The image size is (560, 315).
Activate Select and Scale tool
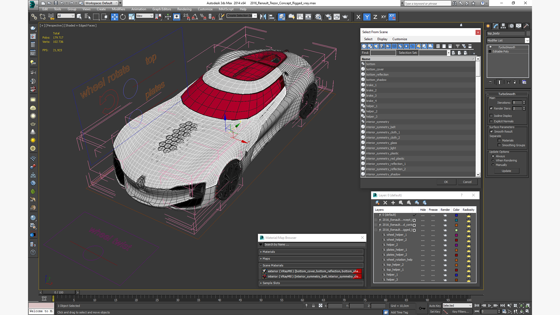pyautogui.click(x=131, y=17)
